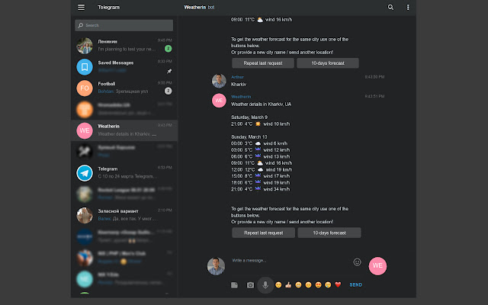Click 9:43:51 PM timestamp on Weatherin's message
This screenshot has height=305, width=488.
tap(374, 97)
